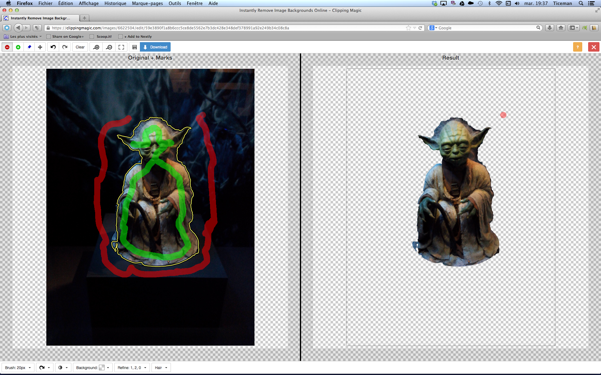
Task: Open the Hair tool dropdown
Action: (161, 367)
